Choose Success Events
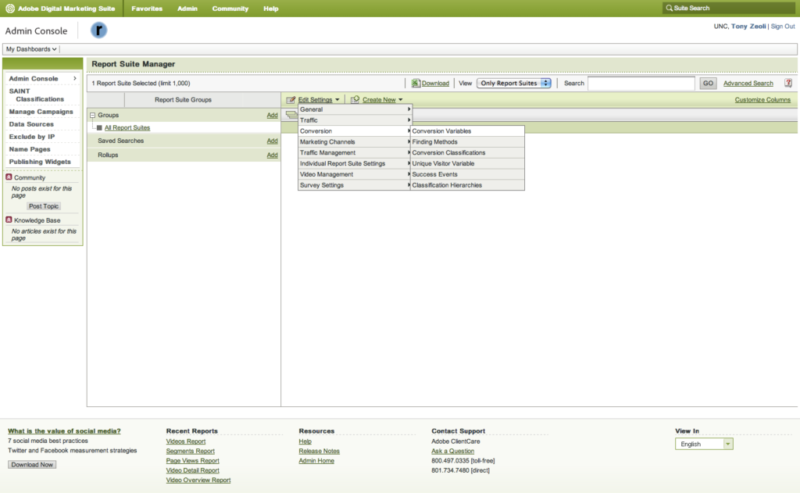This screenshot has height=493, width=800. [x=467, y=174]
